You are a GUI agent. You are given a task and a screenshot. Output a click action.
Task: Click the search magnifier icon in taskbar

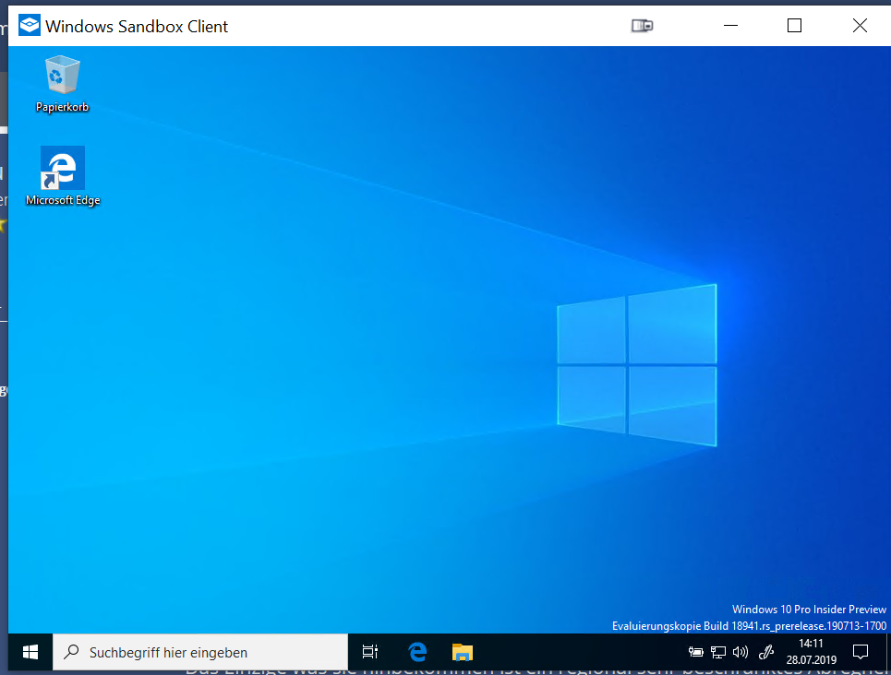(x=72, y=652)
